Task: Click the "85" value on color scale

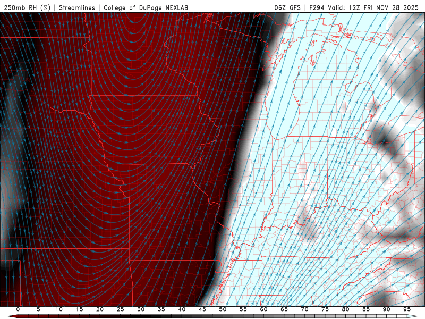Action: click(x=366, y=309)
